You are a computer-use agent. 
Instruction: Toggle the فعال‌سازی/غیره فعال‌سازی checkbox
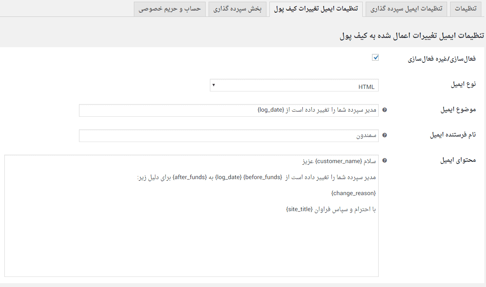pos(375,57)
